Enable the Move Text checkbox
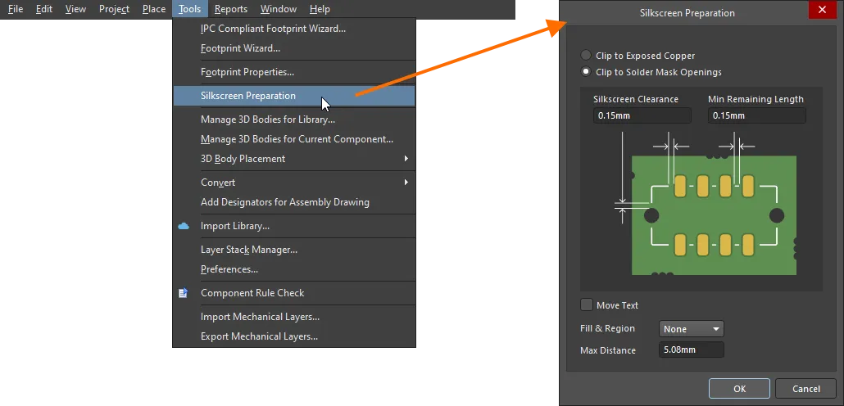 587,305
